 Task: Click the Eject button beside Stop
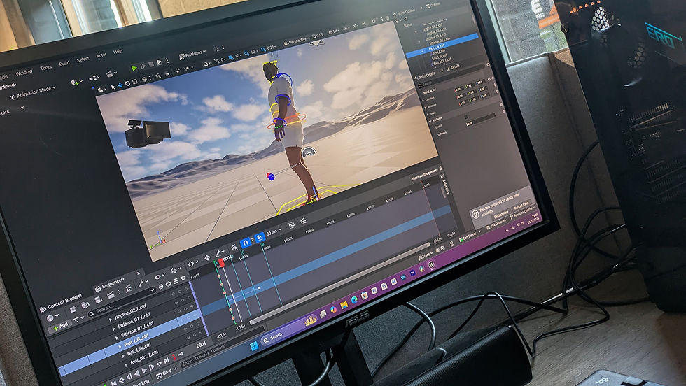(x=160, y=62)
